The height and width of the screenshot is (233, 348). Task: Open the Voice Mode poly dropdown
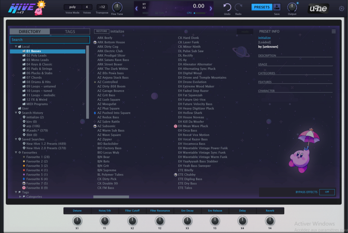coord(72,7)
